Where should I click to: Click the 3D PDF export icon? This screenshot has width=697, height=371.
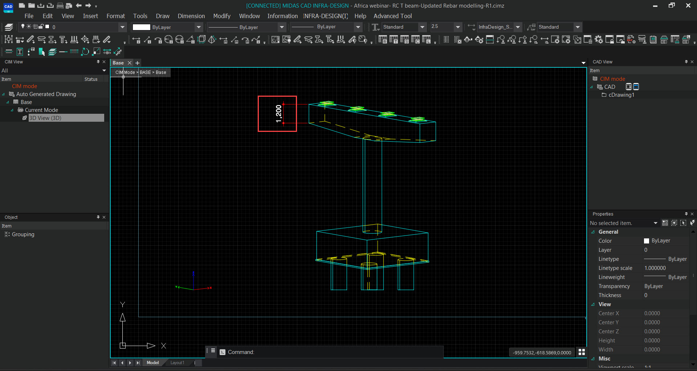point(631,39)
